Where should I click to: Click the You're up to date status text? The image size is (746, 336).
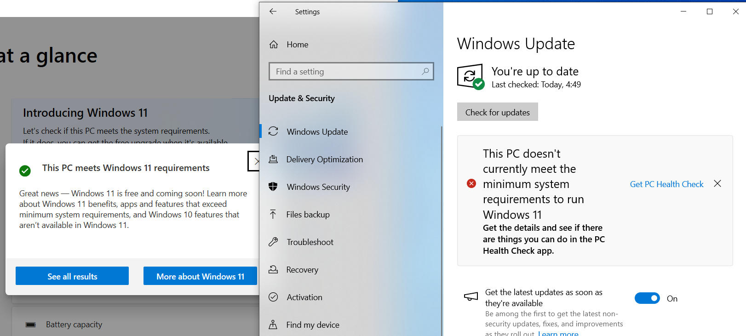pos(535,71)
